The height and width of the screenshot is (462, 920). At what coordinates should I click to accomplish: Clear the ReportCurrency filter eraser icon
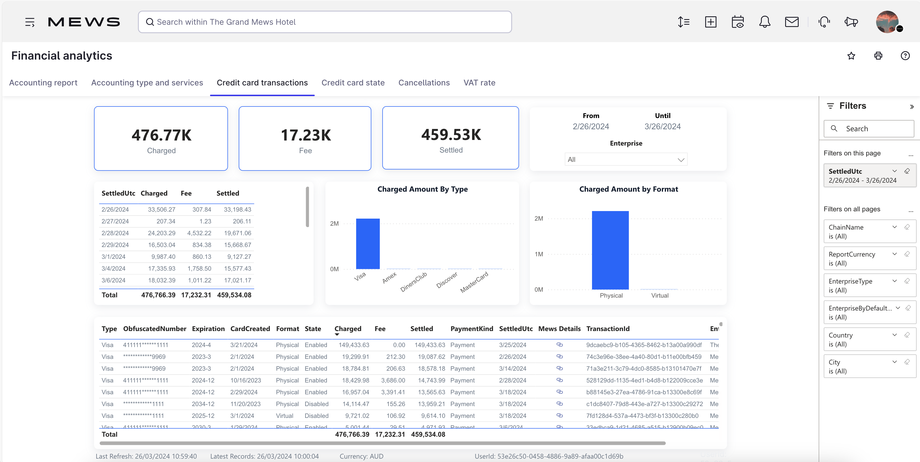pyautogui.click(x=907, y=254)
